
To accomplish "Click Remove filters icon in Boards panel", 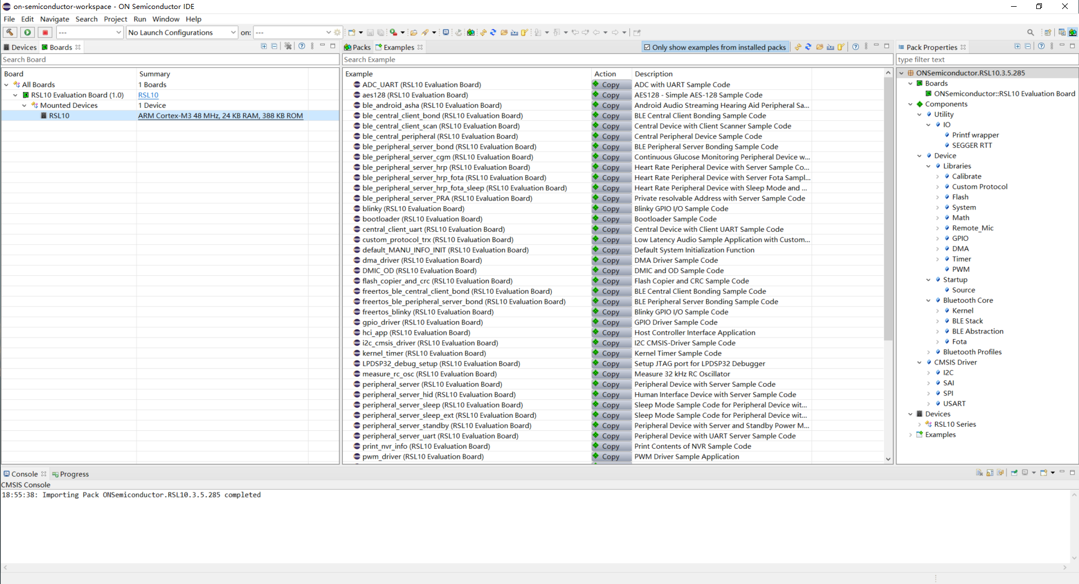I will click(288, 46).
